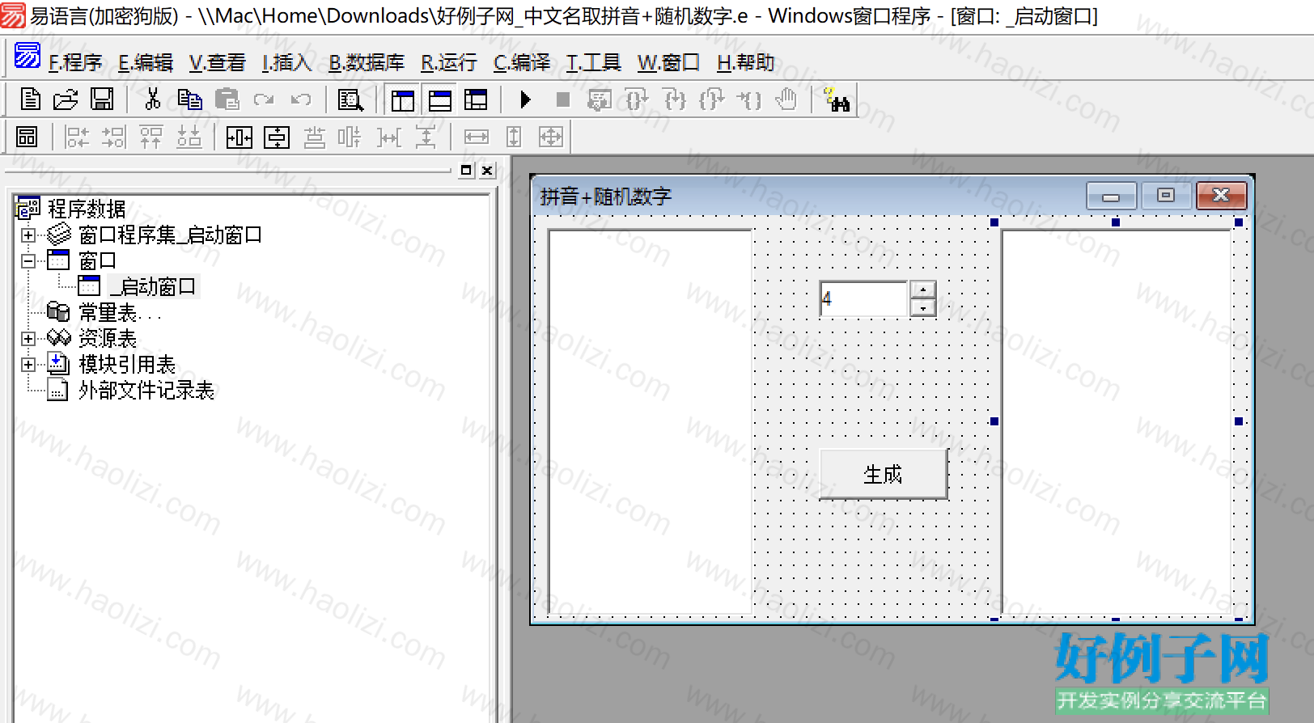Click the align left edges icon
Viewport: 1314px width, 723px height.
pos(77,137)
